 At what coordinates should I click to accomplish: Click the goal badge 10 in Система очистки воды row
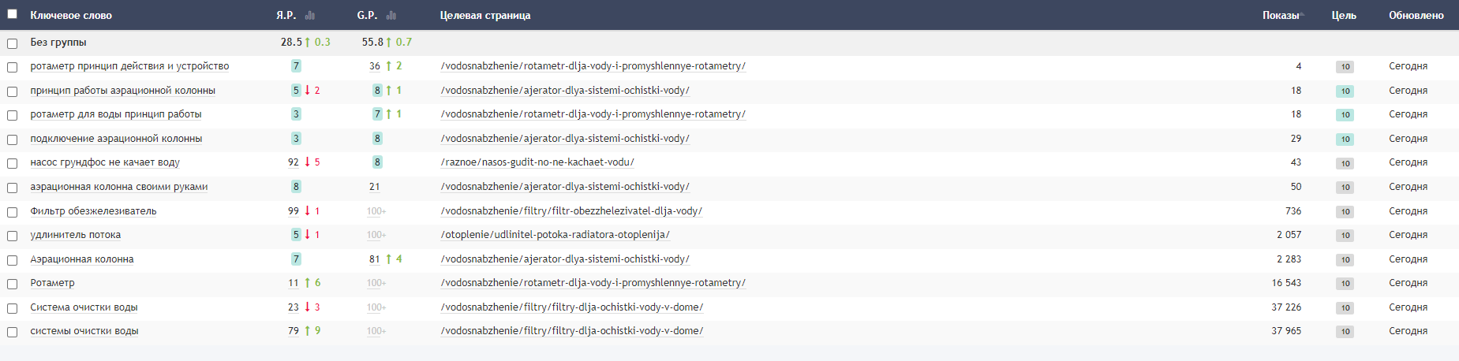point(1345,307)
